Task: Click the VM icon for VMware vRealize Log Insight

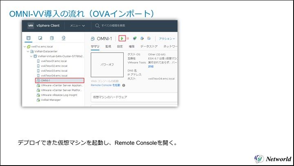Action: (38, 95)
